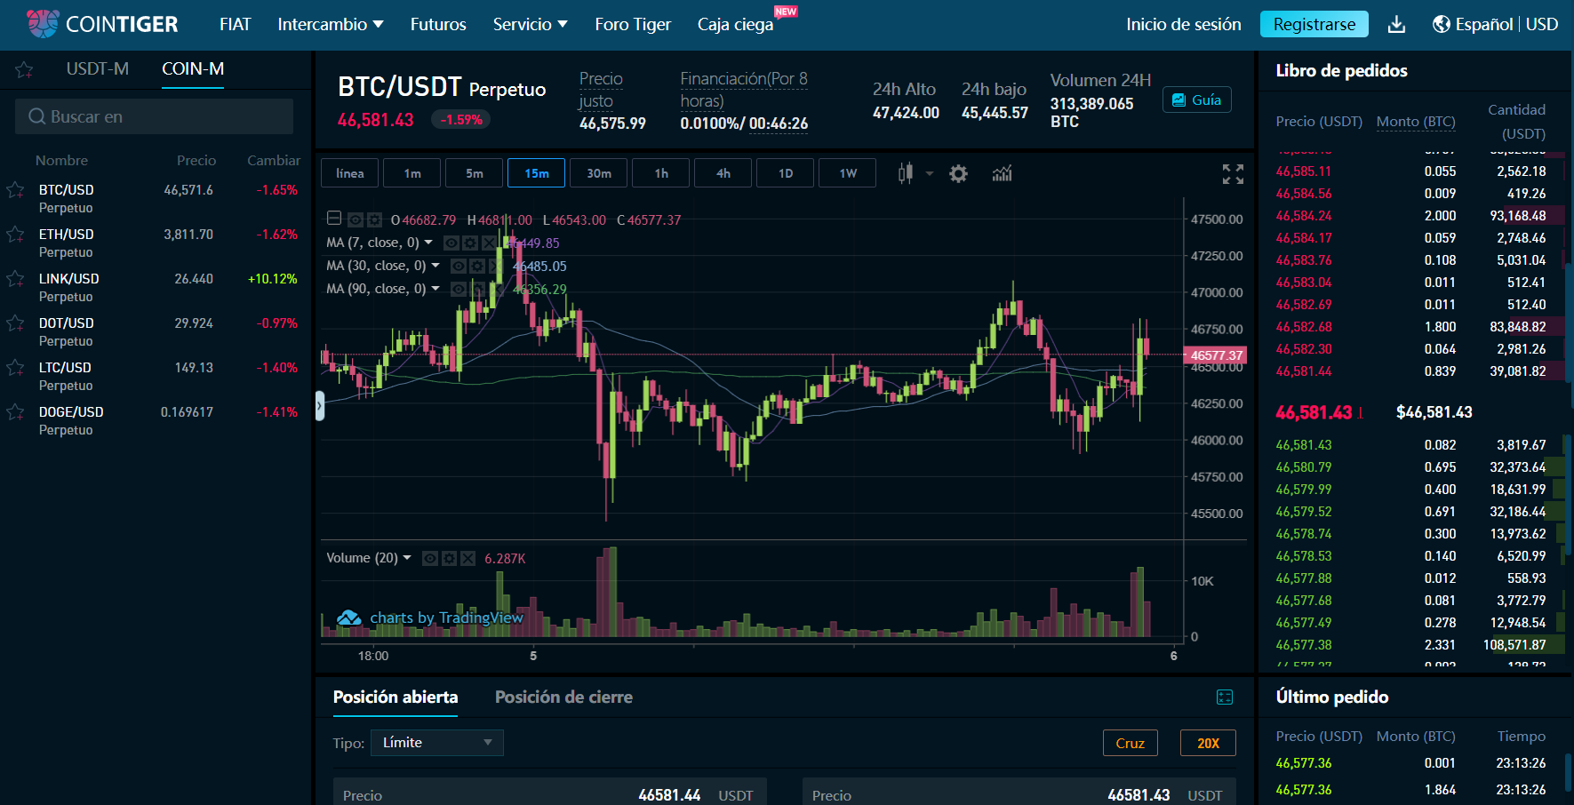This screenshot has width=1574, height=805.
Task: Collapse the left market sidebar handle
Action: (x=320, y=405)
